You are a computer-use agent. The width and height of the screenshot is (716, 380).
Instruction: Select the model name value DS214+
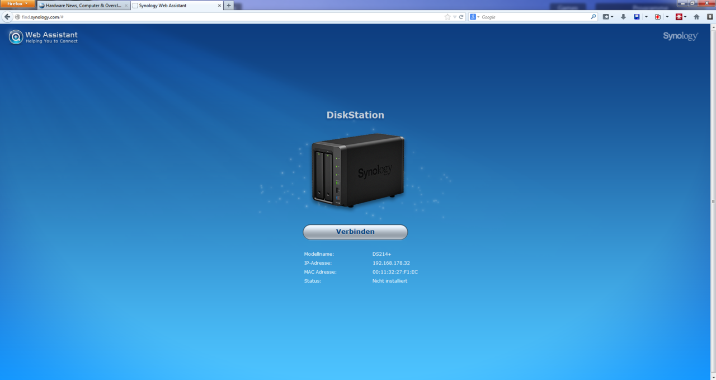click(382, 254)
